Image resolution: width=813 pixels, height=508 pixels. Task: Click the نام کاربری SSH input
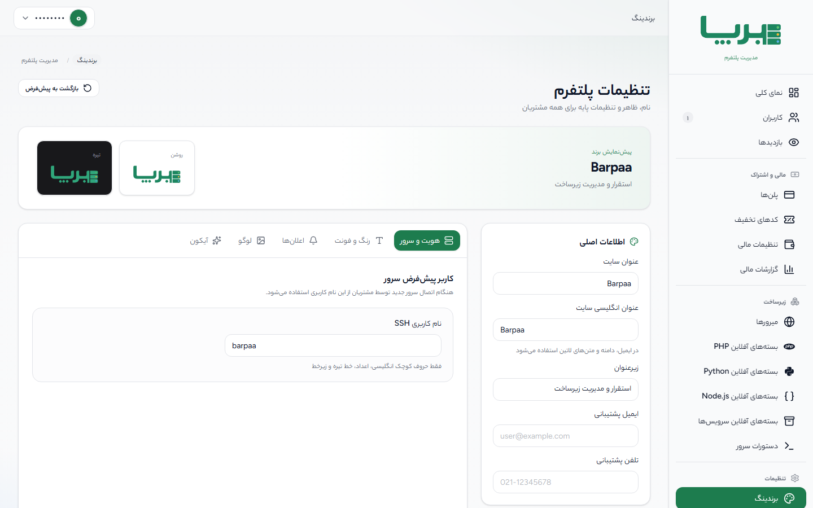tap(333, 345)
